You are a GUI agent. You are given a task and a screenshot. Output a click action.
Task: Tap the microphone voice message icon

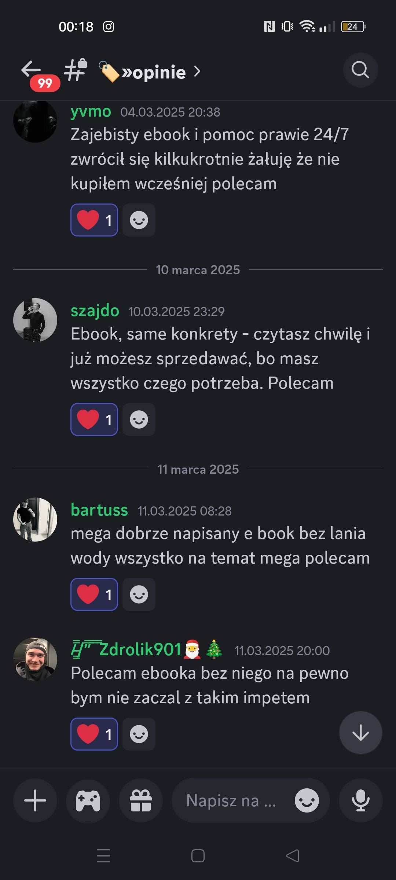(x=361, y=800)
